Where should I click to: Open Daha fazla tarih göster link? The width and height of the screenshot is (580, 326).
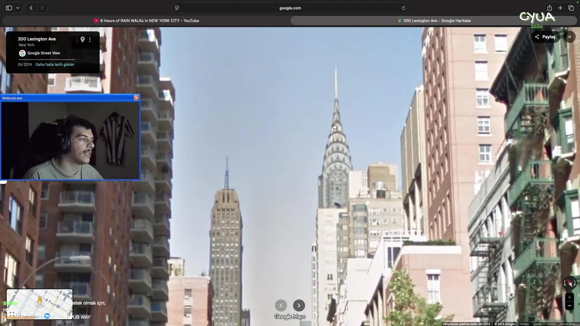click(55, 64)
